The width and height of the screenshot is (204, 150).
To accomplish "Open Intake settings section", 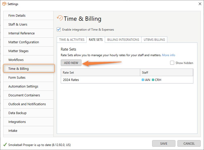I will [29, 131].
